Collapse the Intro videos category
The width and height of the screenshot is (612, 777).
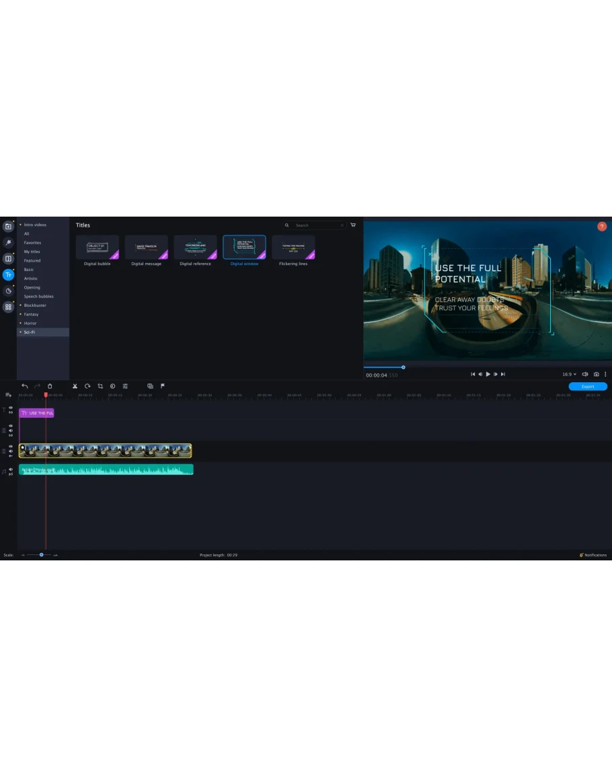pyautogui.click(x=20, y=225)
